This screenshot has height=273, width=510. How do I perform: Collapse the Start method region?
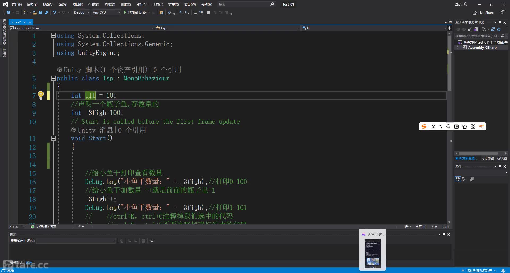(x=53, y=138)
